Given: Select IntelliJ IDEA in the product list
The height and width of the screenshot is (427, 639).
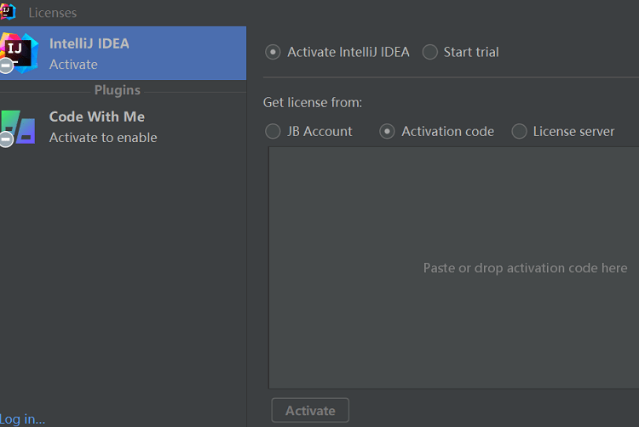Looking at the screenshot, I should (123, 54).
